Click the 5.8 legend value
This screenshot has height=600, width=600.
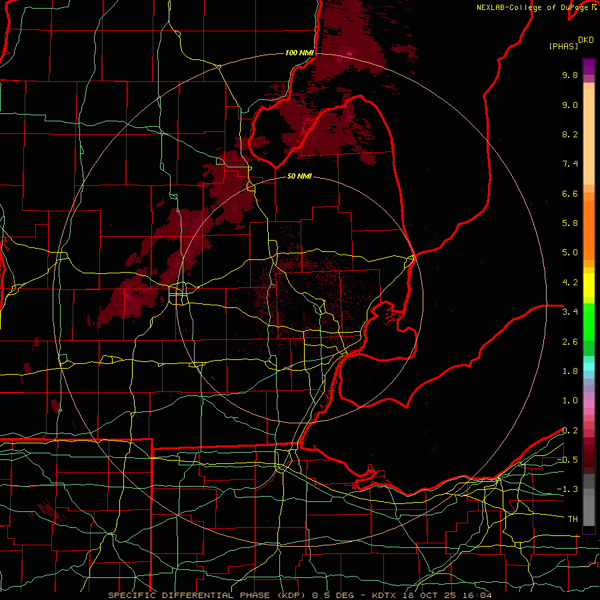tap(570, 223)
